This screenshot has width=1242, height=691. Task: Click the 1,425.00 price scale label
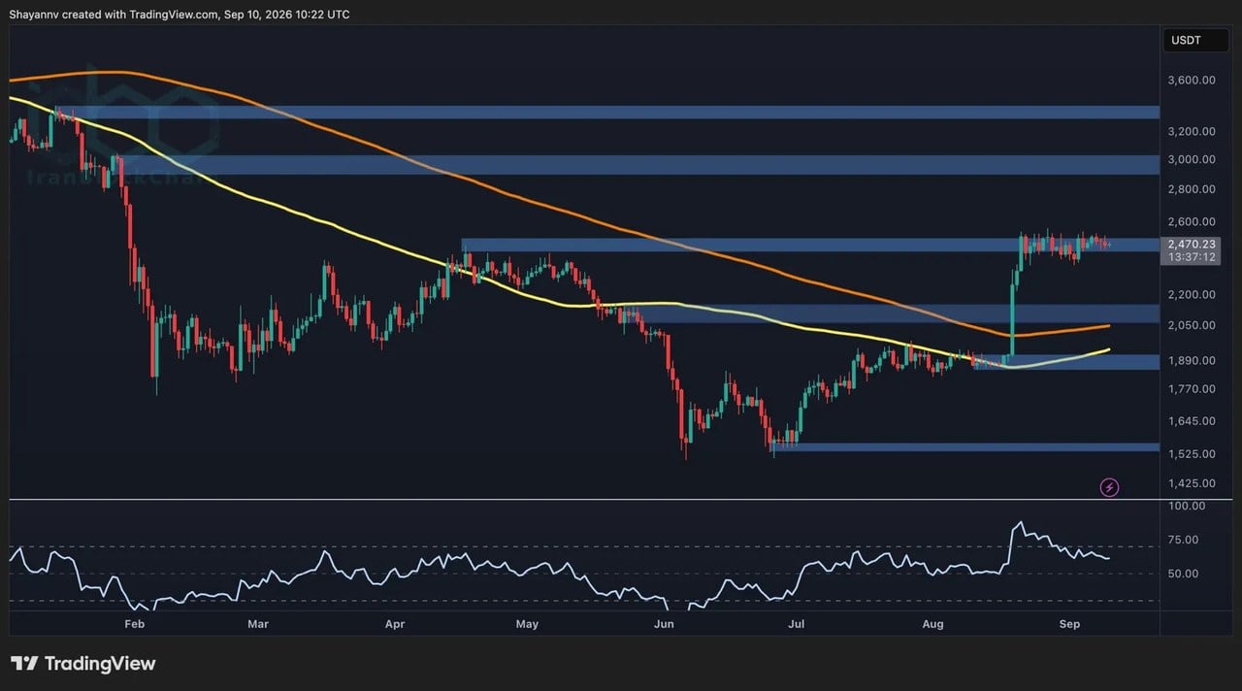[x=1193, y=483]
